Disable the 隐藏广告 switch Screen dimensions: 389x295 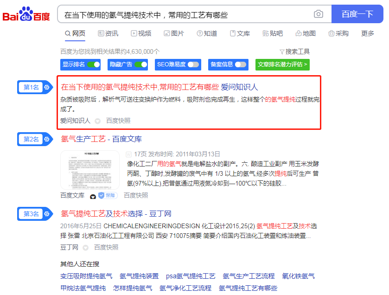pos(140,64)
